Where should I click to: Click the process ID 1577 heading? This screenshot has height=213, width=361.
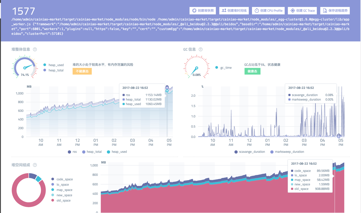24,11
